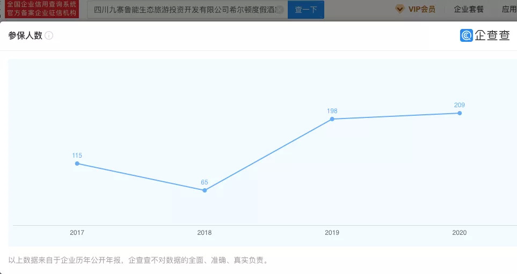Click the value label 209

460,105
